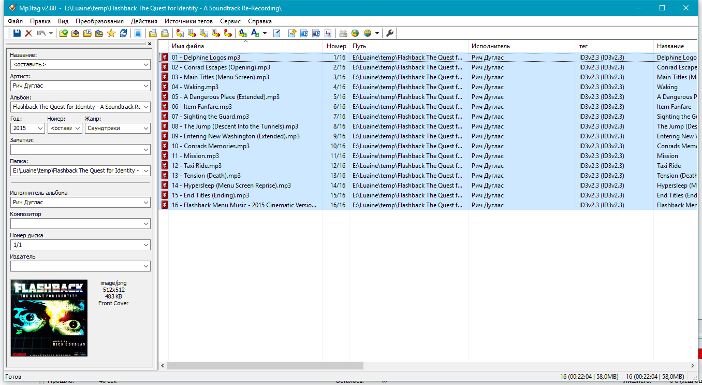Viewport: 702px width, 385px height.
Task: Select file 12 - Taxi Ride.mp3
Action: (197, 166)
